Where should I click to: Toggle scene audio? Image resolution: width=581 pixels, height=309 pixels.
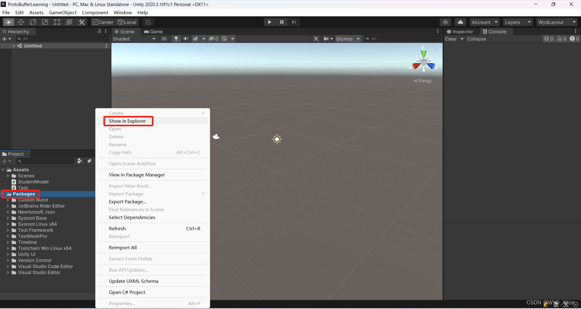(186, 39)
